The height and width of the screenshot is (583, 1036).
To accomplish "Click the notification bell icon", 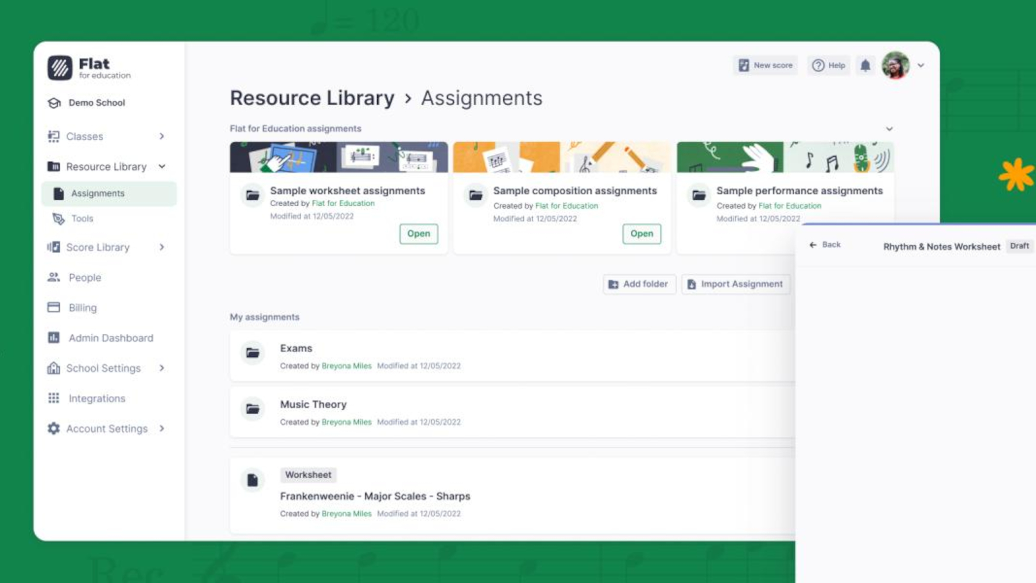I will pos(865,65).
